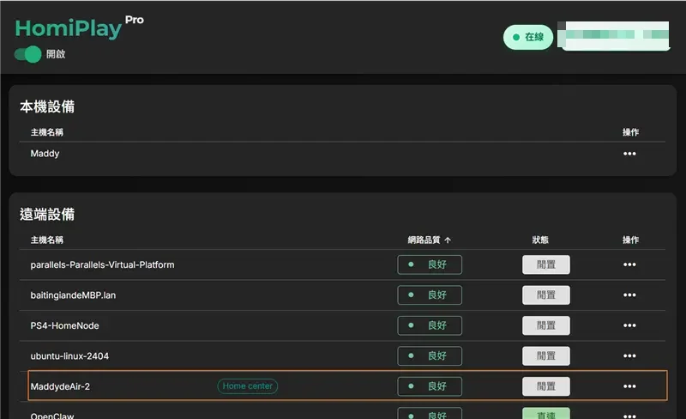Click 閒置 status button for PS4-HomeNode
This screenshot has width=686, height=419.
[x=546, y=325]
